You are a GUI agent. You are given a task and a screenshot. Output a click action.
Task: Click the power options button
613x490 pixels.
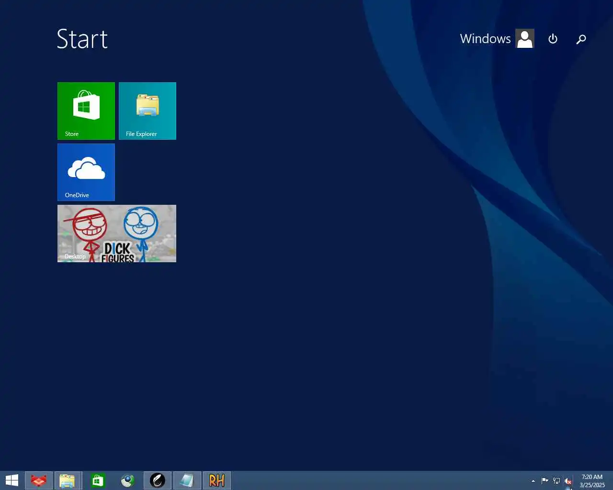tap(553, 39)
